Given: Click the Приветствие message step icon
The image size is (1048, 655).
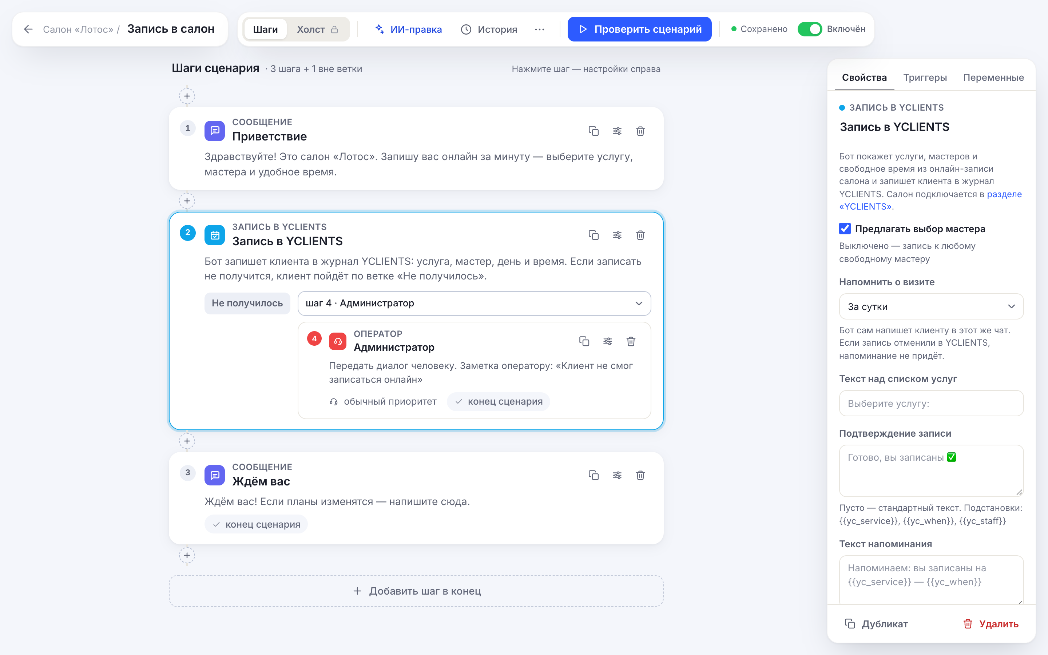Looking at the screenshot, I should [x=215, y=131].
